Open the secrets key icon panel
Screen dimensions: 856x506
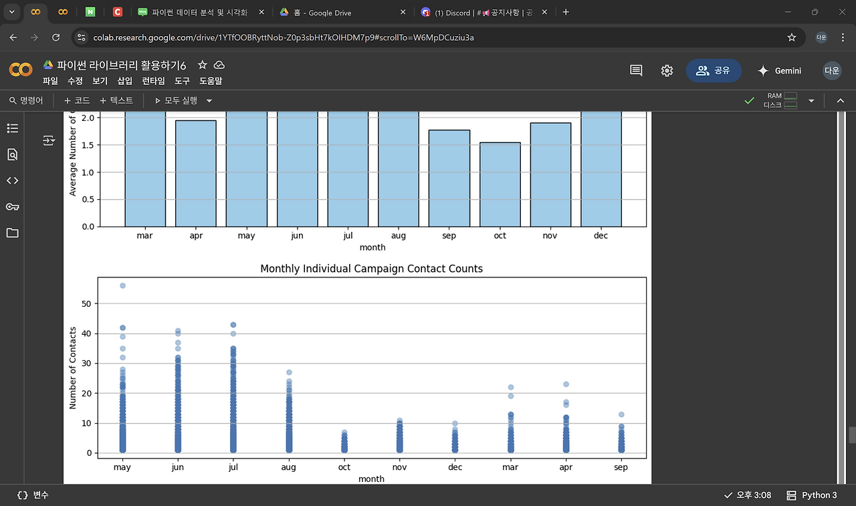click(x=12, y=207)
